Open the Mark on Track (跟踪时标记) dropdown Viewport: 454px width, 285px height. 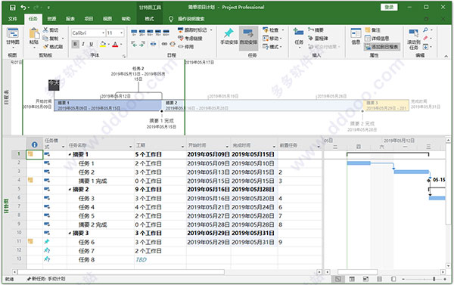coord(211,29)
